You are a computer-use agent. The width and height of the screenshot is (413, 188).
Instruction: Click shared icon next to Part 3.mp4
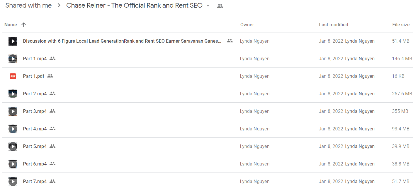52,111
